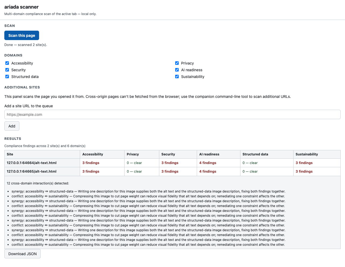
Task: Toggle the Security domain checkbox
Action: point(7,70)
